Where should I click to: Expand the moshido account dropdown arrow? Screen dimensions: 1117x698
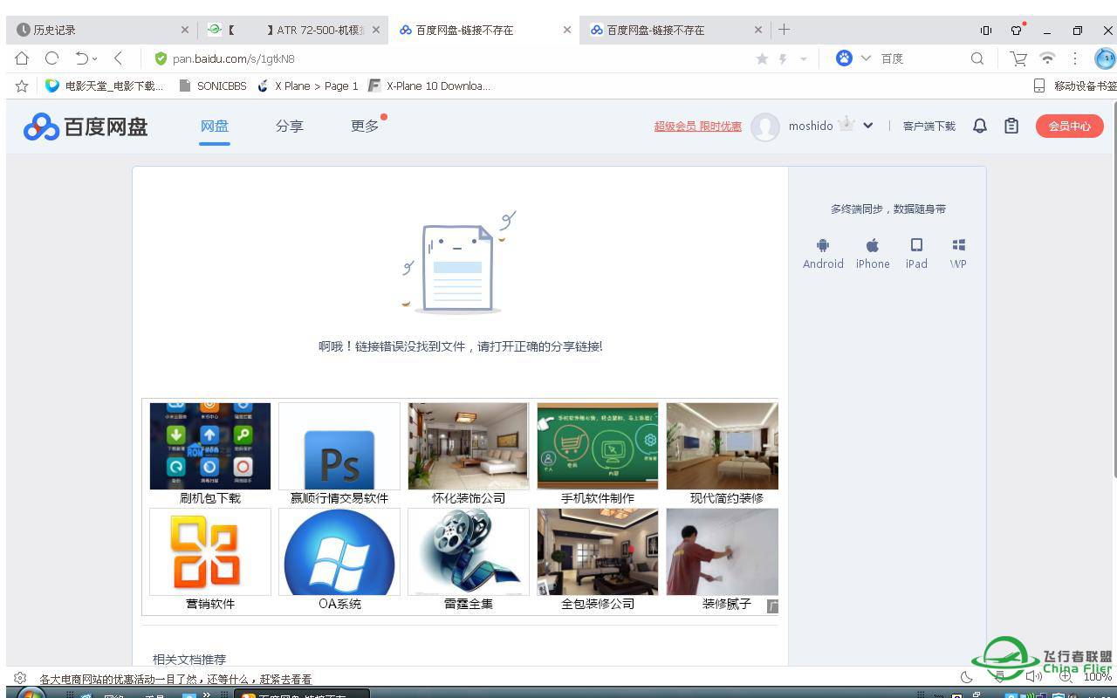868,126
